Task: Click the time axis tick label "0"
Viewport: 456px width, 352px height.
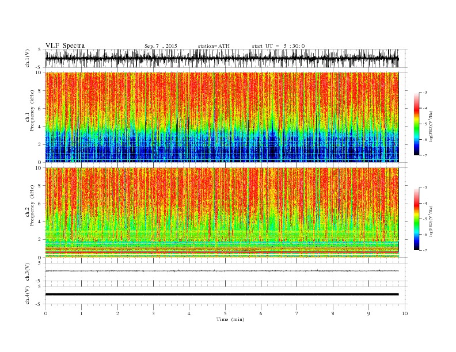Action: pyautogui.click(x=45, y=313)
